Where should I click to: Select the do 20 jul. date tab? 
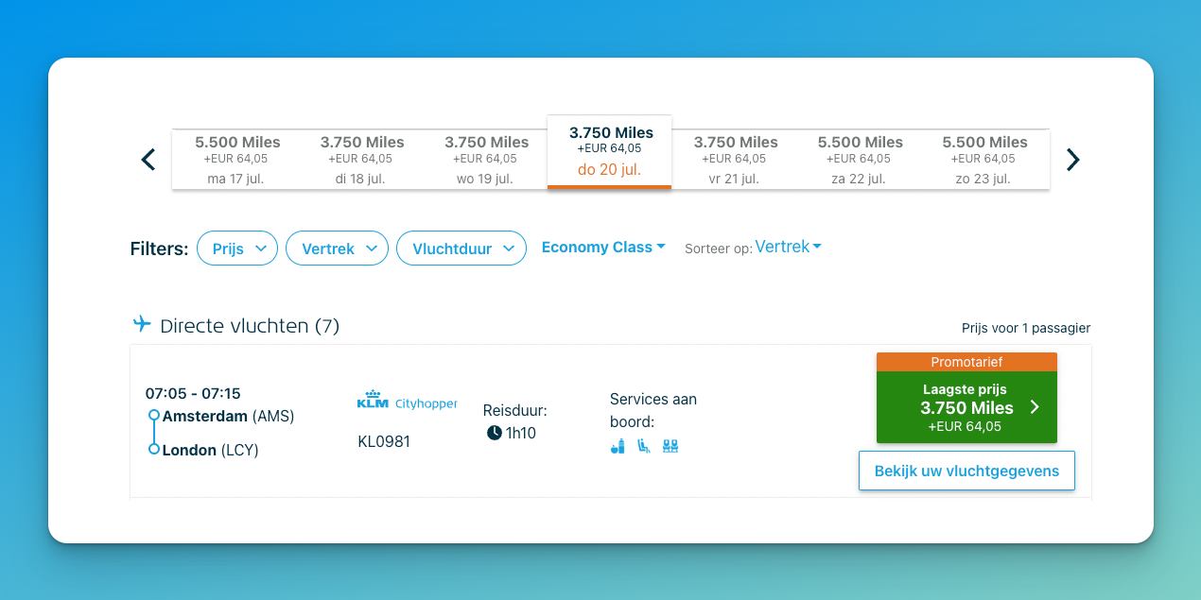click(610, 152)
